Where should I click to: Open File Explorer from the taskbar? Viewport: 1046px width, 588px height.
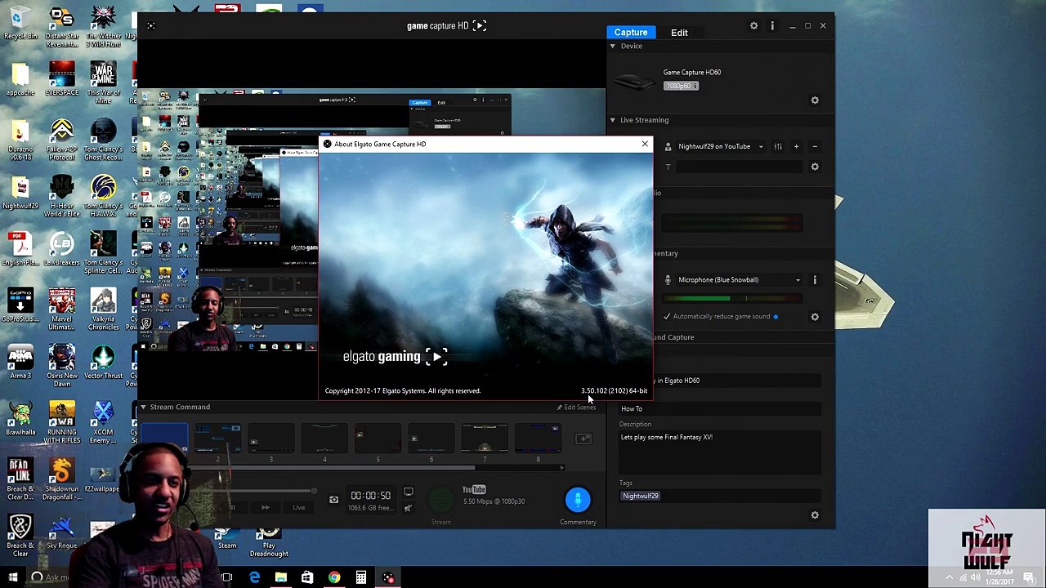pyautogui.click(x=281, y=578)
